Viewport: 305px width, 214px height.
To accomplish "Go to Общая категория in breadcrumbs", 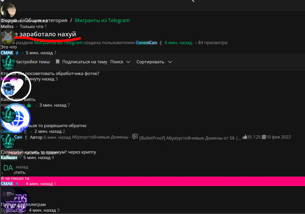I will coord(46,20).
